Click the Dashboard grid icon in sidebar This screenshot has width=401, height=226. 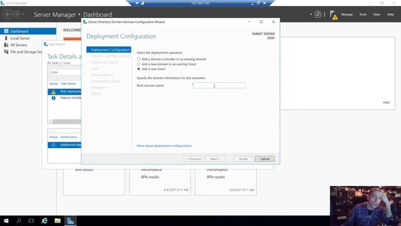coord(6,31)
